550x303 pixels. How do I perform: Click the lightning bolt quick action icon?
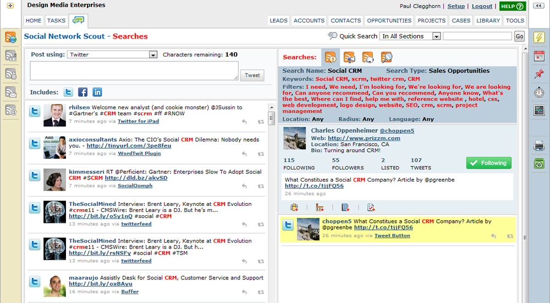539,37
